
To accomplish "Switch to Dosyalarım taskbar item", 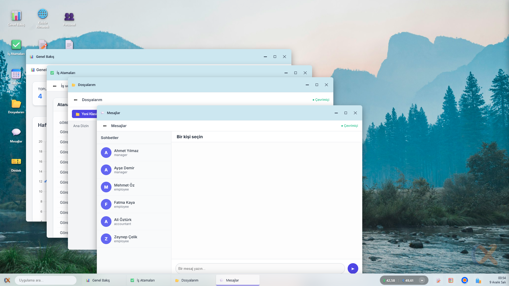I will (190, 280).
